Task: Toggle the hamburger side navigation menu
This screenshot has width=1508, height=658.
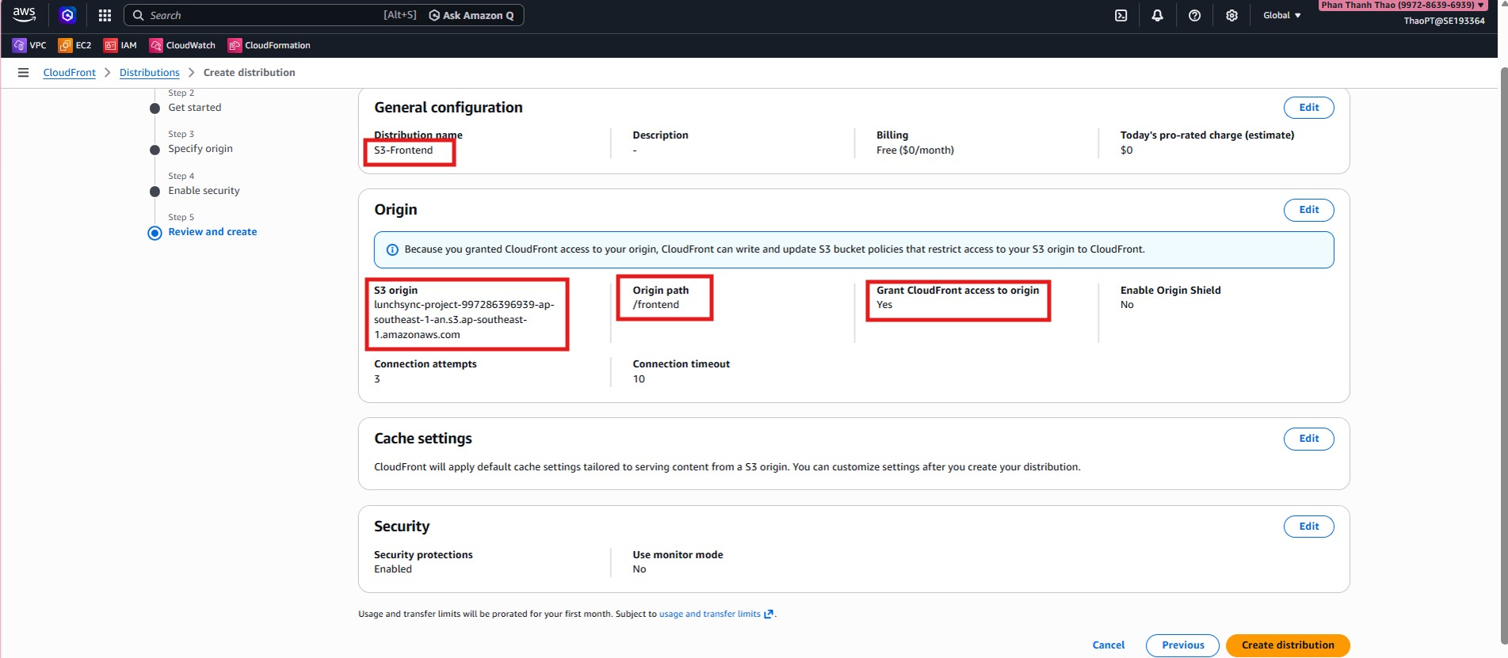Action: click(x=23, y=72)
